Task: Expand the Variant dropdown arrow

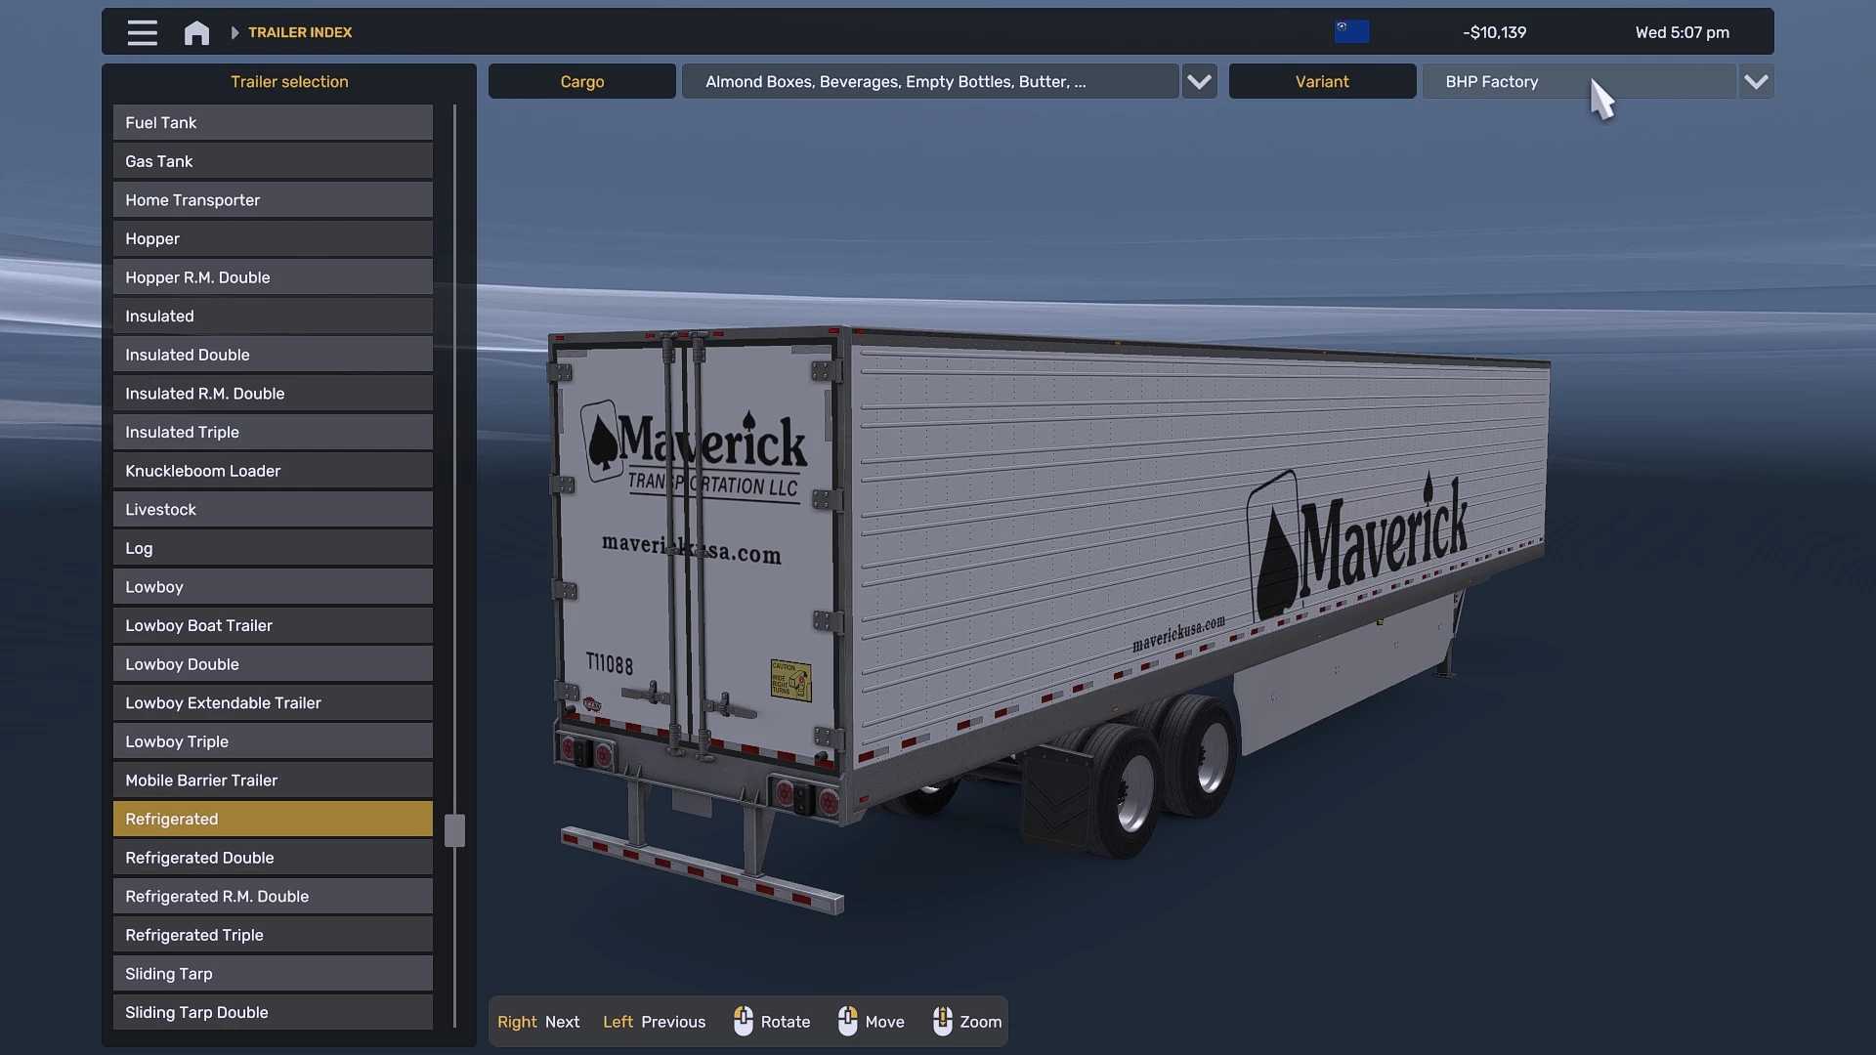Action: tap(1756, 82)
